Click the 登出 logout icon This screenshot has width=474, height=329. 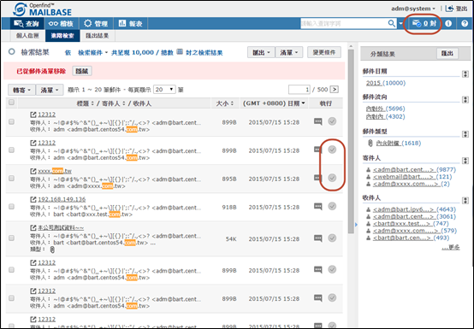point(450,9)
